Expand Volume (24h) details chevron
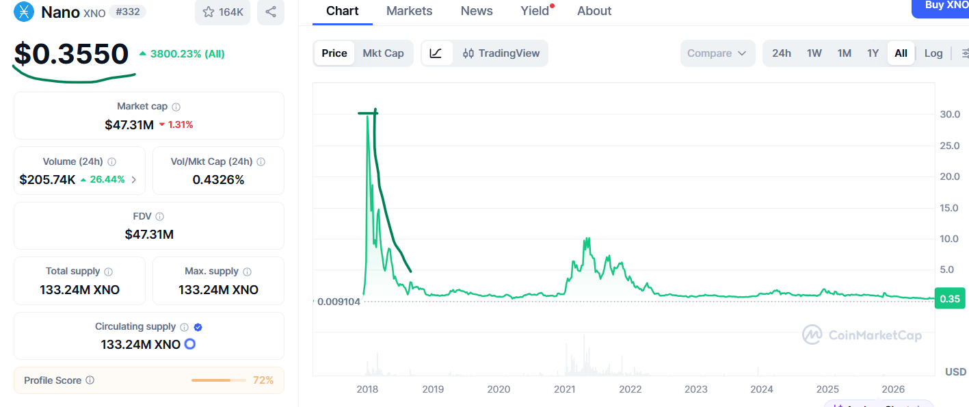 [x=133, y=180]
